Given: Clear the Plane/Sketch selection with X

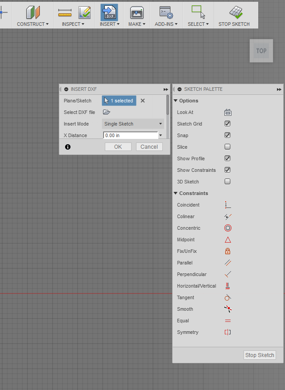Looking at the screenshot, I should [143, 101].
